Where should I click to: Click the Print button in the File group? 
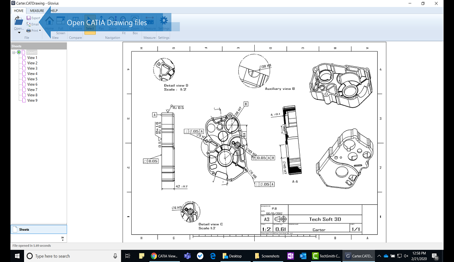point(32,30)
